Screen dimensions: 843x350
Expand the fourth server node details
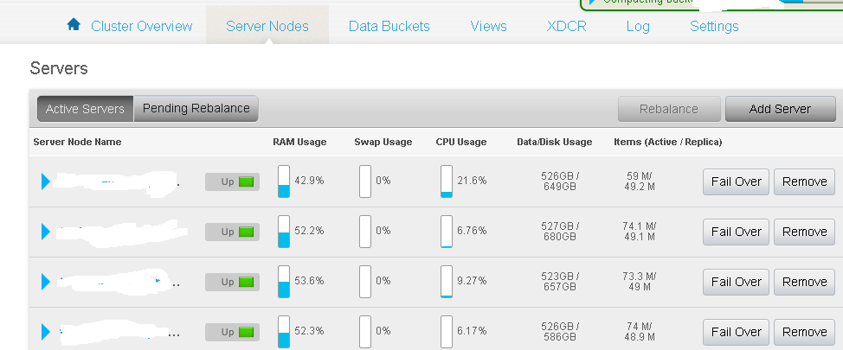tap(47, 332)
